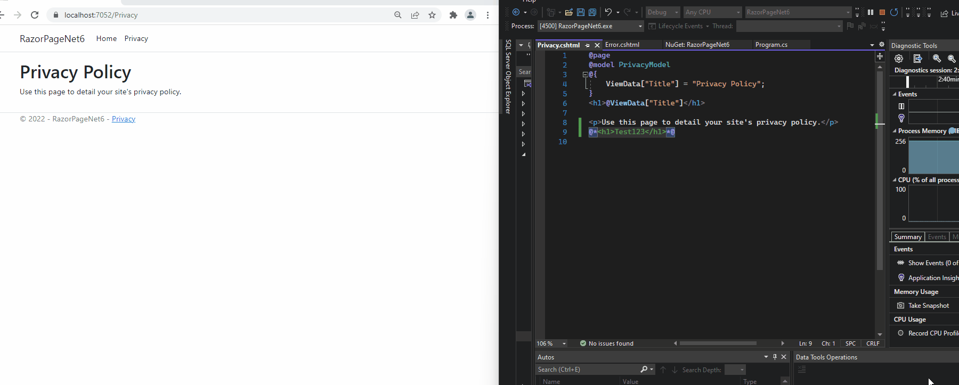Click the footer Privacy link
Screen dimensions: 959x385
[x=124, y=119]
